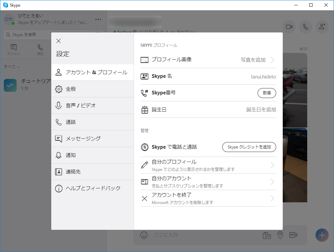Start a video call from the chat header
The width and height of the screenshot is (334, 252).
[x=289, y=27]
